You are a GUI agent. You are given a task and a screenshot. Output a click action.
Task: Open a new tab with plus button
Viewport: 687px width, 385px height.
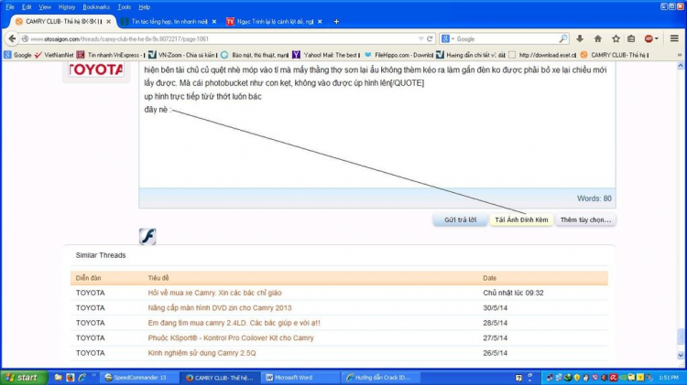click(x=336, y=21)
